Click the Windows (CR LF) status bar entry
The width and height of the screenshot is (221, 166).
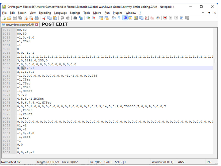click(x=162, y=162)
